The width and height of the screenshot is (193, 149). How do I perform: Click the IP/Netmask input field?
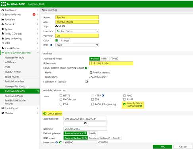(111, 63)
